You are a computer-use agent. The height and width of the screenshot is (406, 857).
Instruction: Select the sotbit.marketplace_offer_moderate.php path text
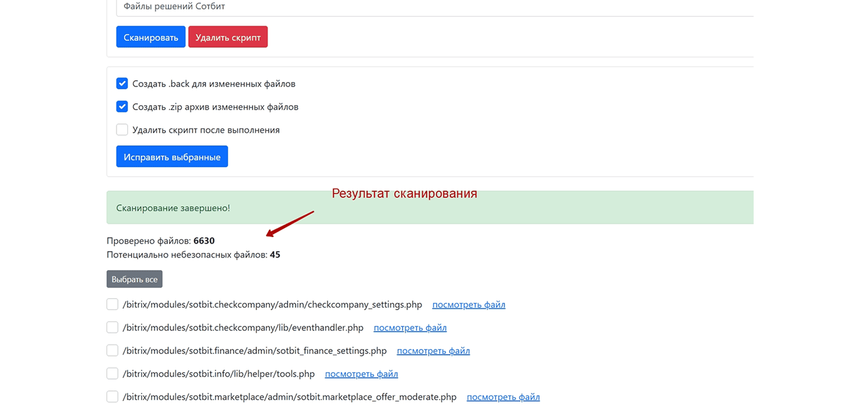[x=289, y=397]
